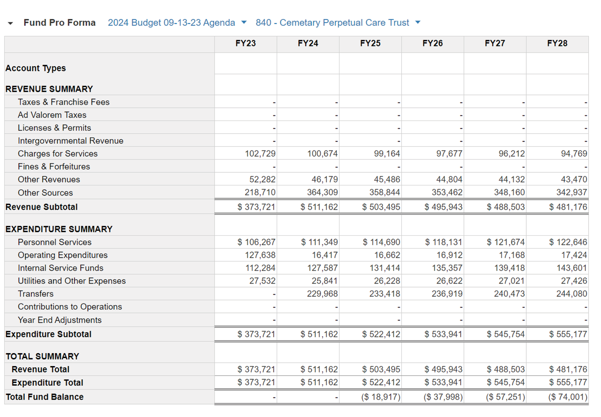
Task: Click the Internal Service Funds row label
Action: 60,268
